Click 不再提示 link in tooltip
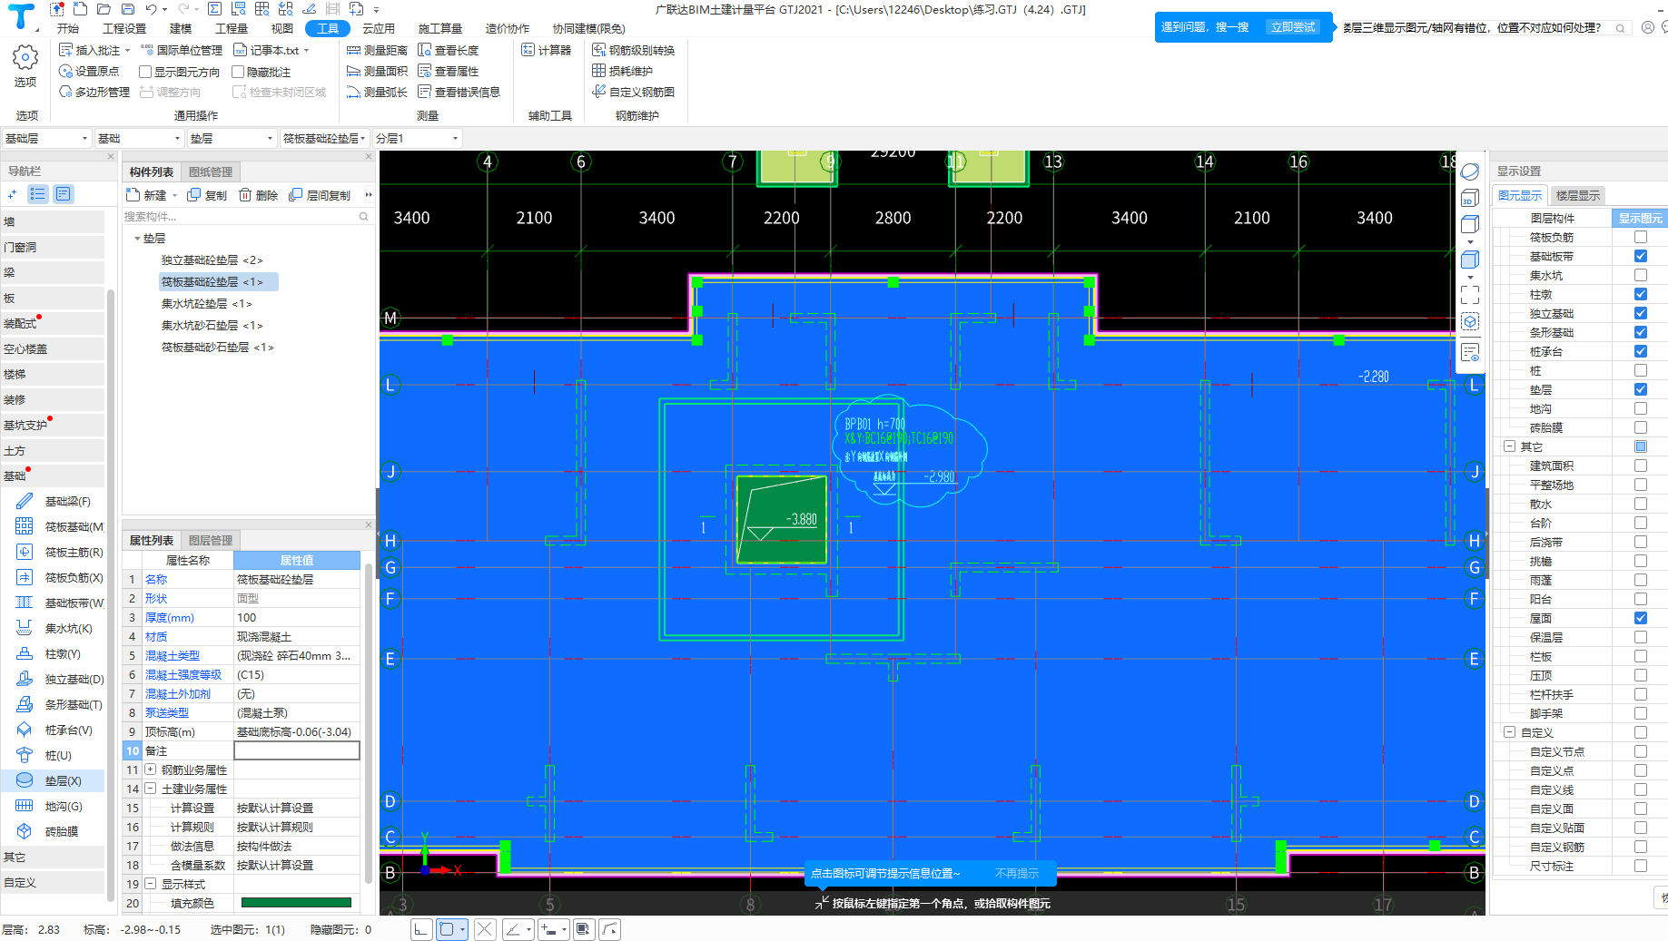This screenshot has height=941, width=1668. [x=1017, y=873]
